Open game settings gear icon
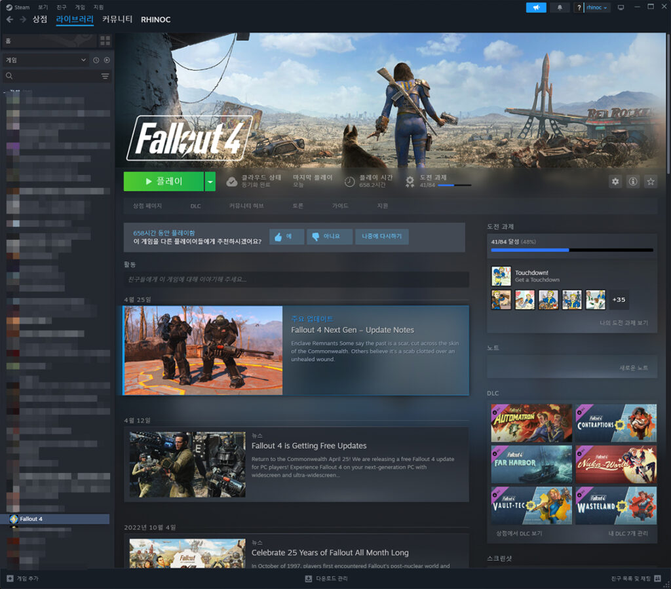Image resolution: width=671 pixels, height=589 pixels. (x=615, y=181)
